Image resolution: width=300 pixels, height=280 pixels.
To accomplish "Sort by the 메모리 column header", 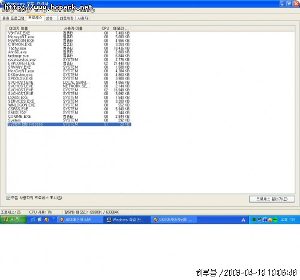I will pyautogui.click(x=120, y=29).
